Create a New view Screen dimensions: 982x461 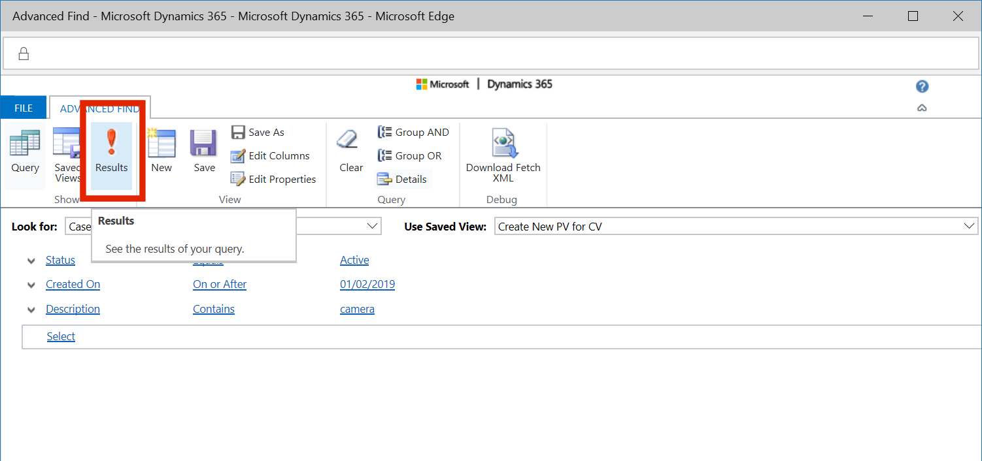(x=161, y=151)
